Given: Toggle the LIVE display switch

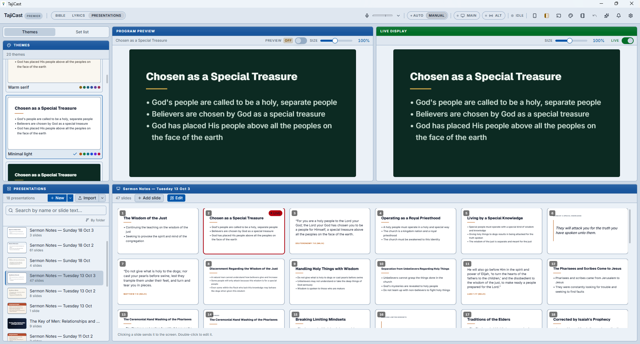Looking at the screenshot, I should (x=628, y=41).
